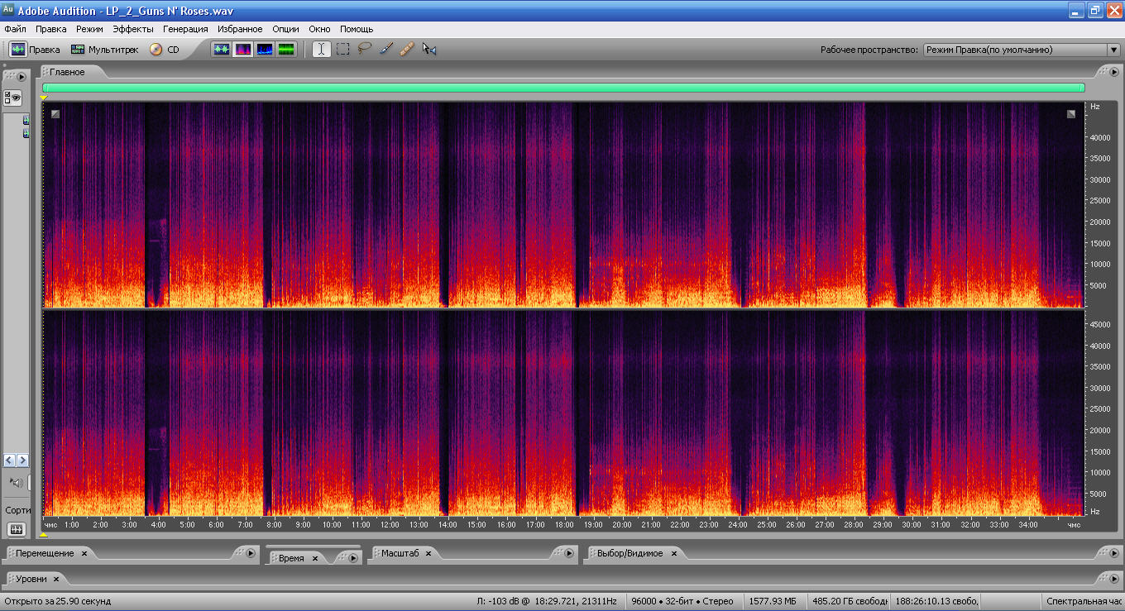Activate the effects paintbrush tool
This screenshot has height=611, width=1125.
(x=385, y=50)
